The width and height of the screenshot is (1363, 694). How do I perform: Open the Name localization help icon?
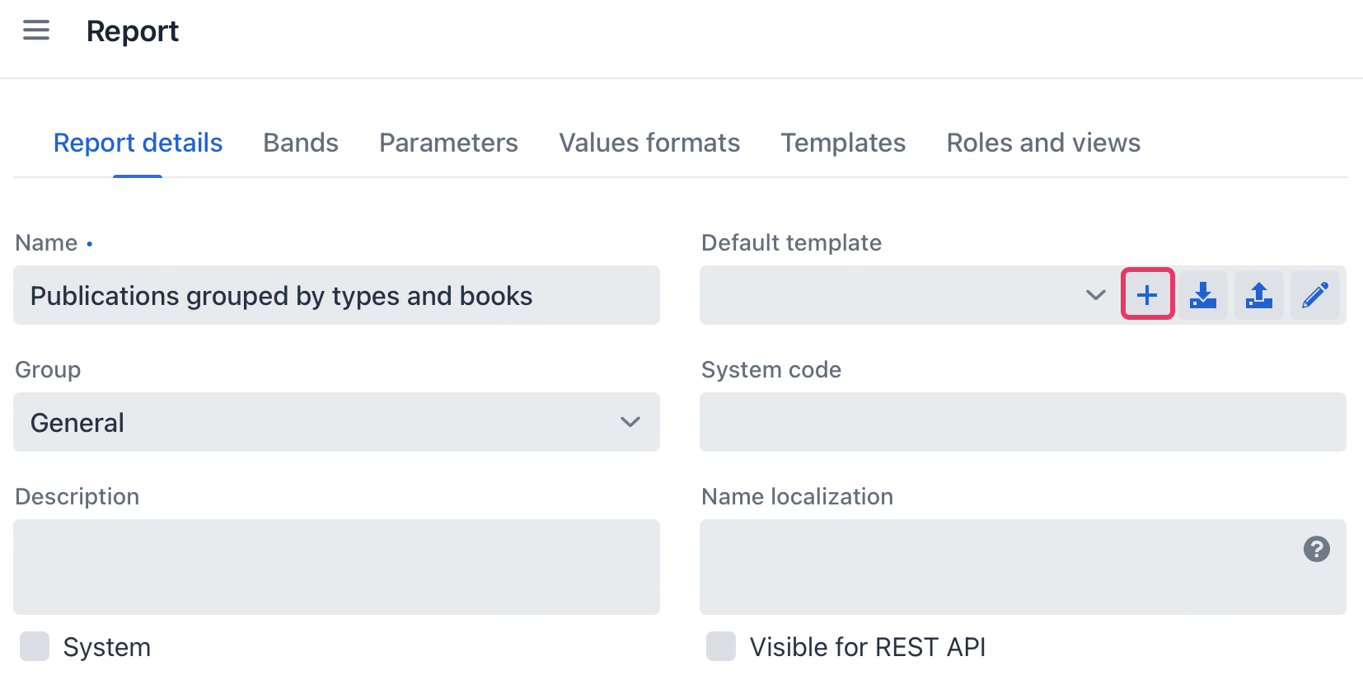(x=1317, y=549)
